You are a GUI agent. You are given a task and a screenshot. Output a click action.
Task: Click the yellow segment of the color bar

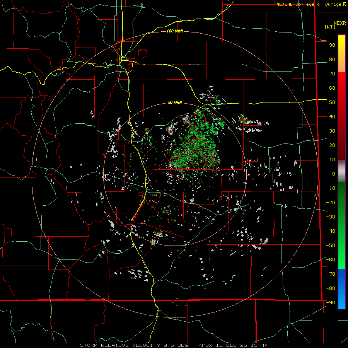(x=341, y=53)
